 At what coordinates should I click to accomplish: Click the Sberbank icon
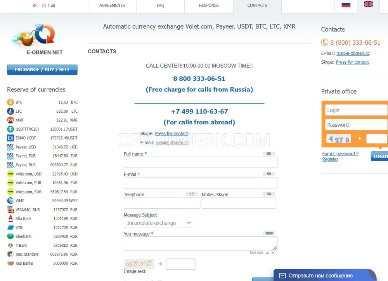tap(10, 236)
